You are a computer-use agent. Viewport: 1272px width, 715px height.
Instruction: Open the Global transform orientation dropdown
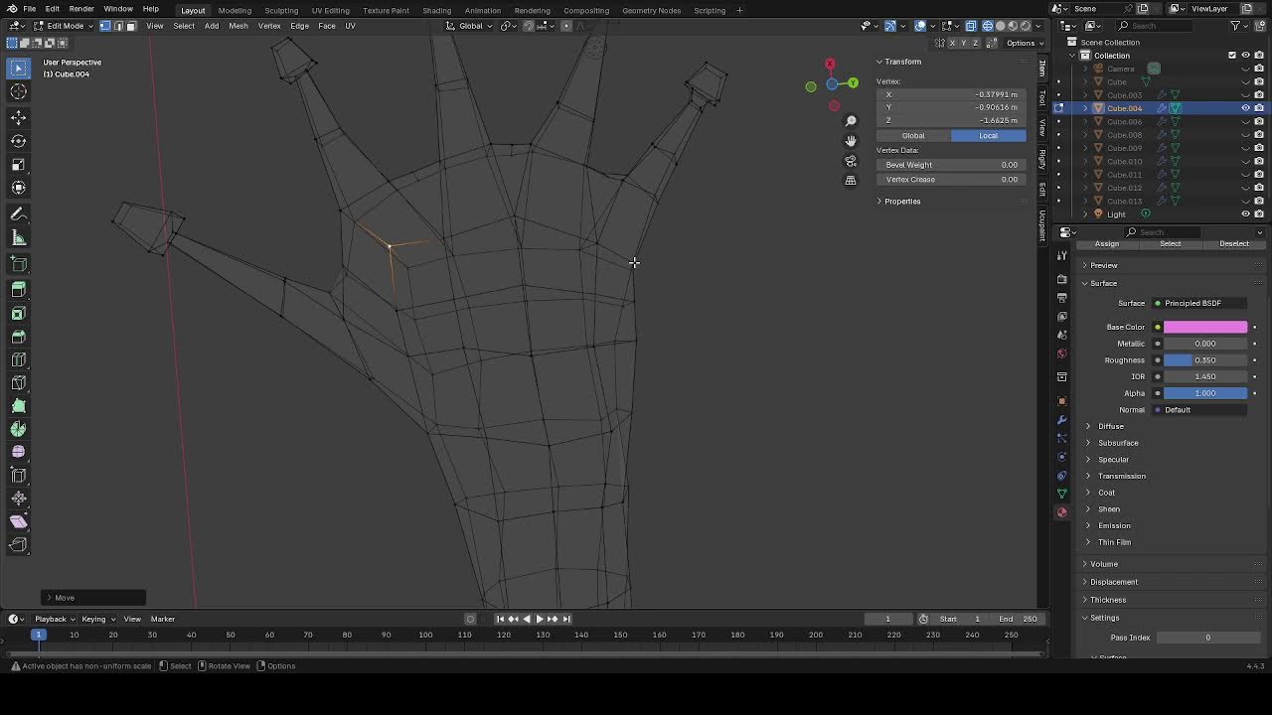click(469, 26)
